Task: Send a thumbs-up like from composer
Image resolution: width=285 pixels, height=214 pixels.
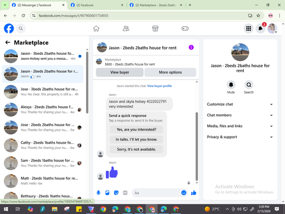Action: click(x=194, y=193)
